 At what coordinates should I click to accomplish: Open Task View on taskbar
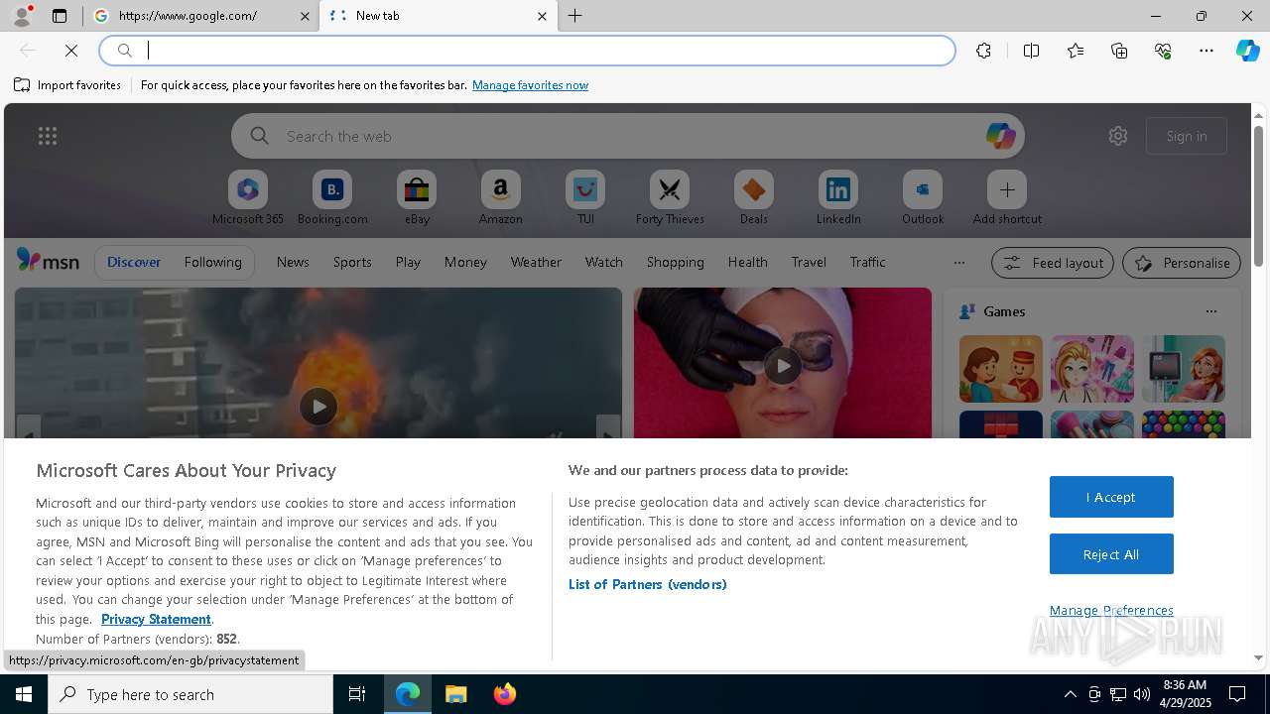(x=357, y=694)
